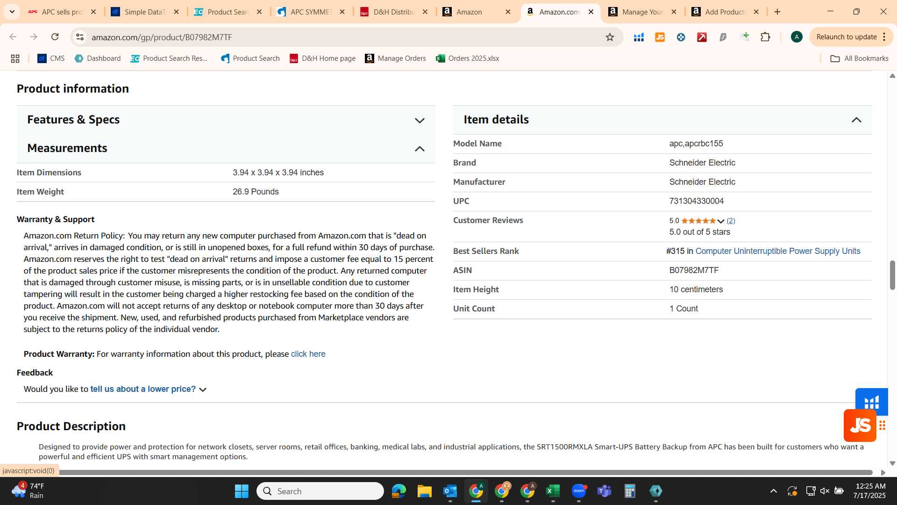Open the red Adobe Acrobat extension

(702, 37)
